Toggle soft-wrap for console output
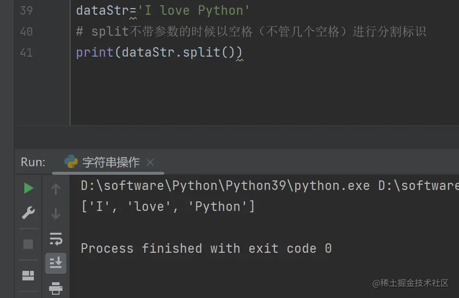The width and height of the screenshot is (459, 298). pyautogui.click(x=56, y=238)
